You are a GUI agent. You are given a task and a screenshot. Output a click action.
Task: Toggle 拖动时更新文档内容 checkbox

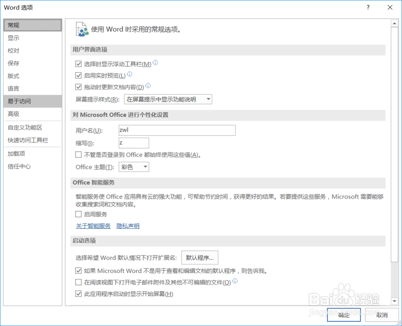(x=78, y=87)
